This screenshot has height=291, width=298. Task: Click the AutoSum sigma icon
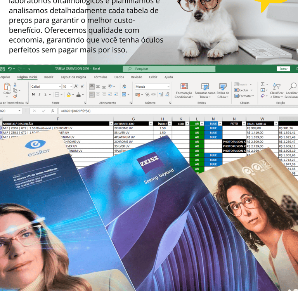coord(263,84)
